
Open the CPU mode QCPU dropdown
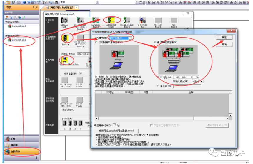tap(130, 38)
